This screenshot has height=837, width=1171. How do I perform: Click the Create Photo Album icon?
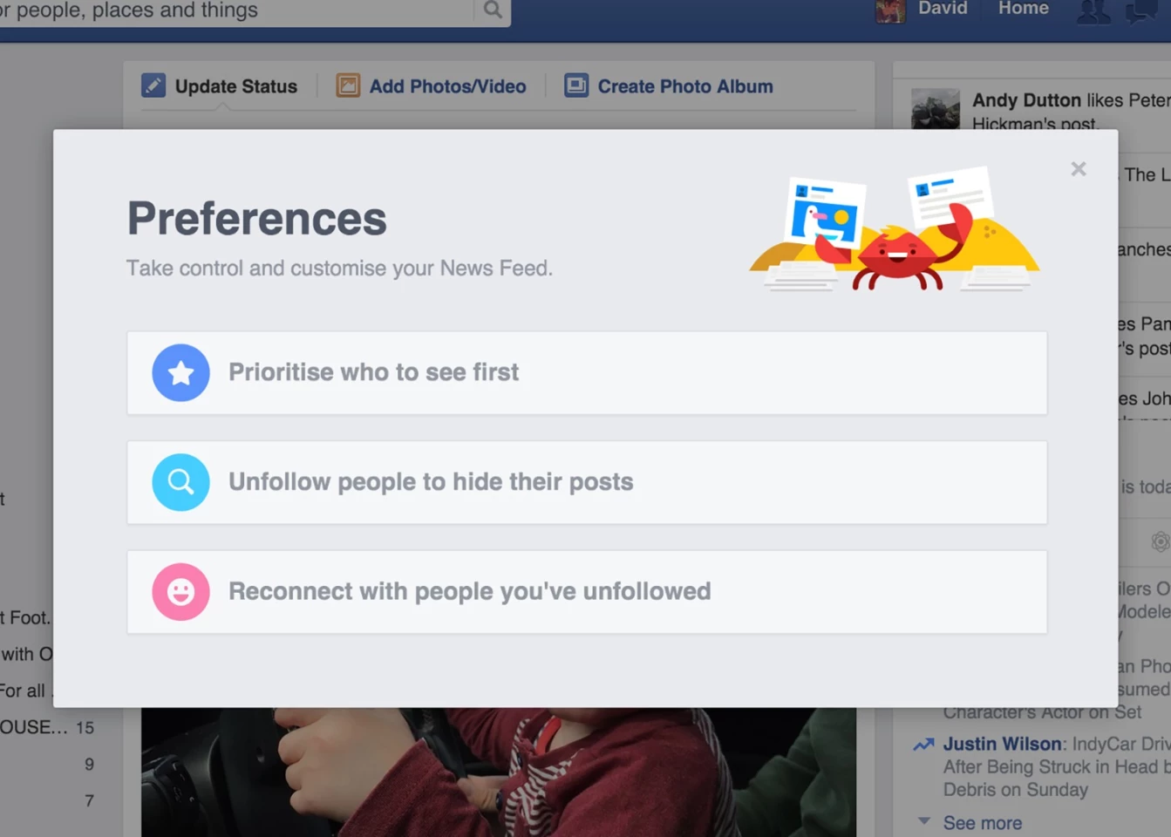point(576,85)
